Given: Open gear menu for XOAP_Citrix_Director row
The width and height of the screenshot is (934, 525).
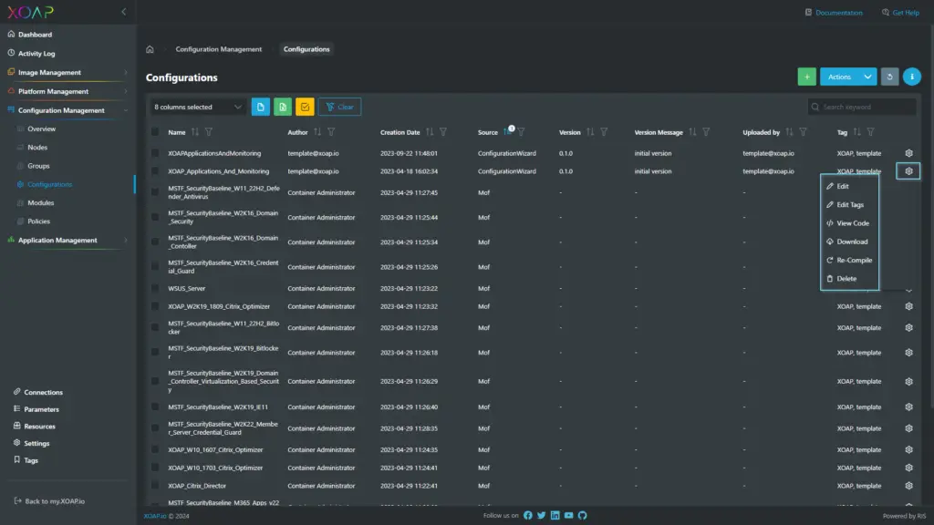Looking at the screenshot, I should [x=908, y=486].
